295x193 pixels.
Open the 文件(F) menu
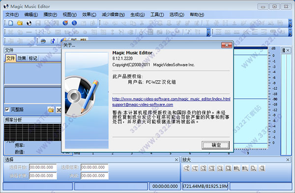click(x=12, y=14)
